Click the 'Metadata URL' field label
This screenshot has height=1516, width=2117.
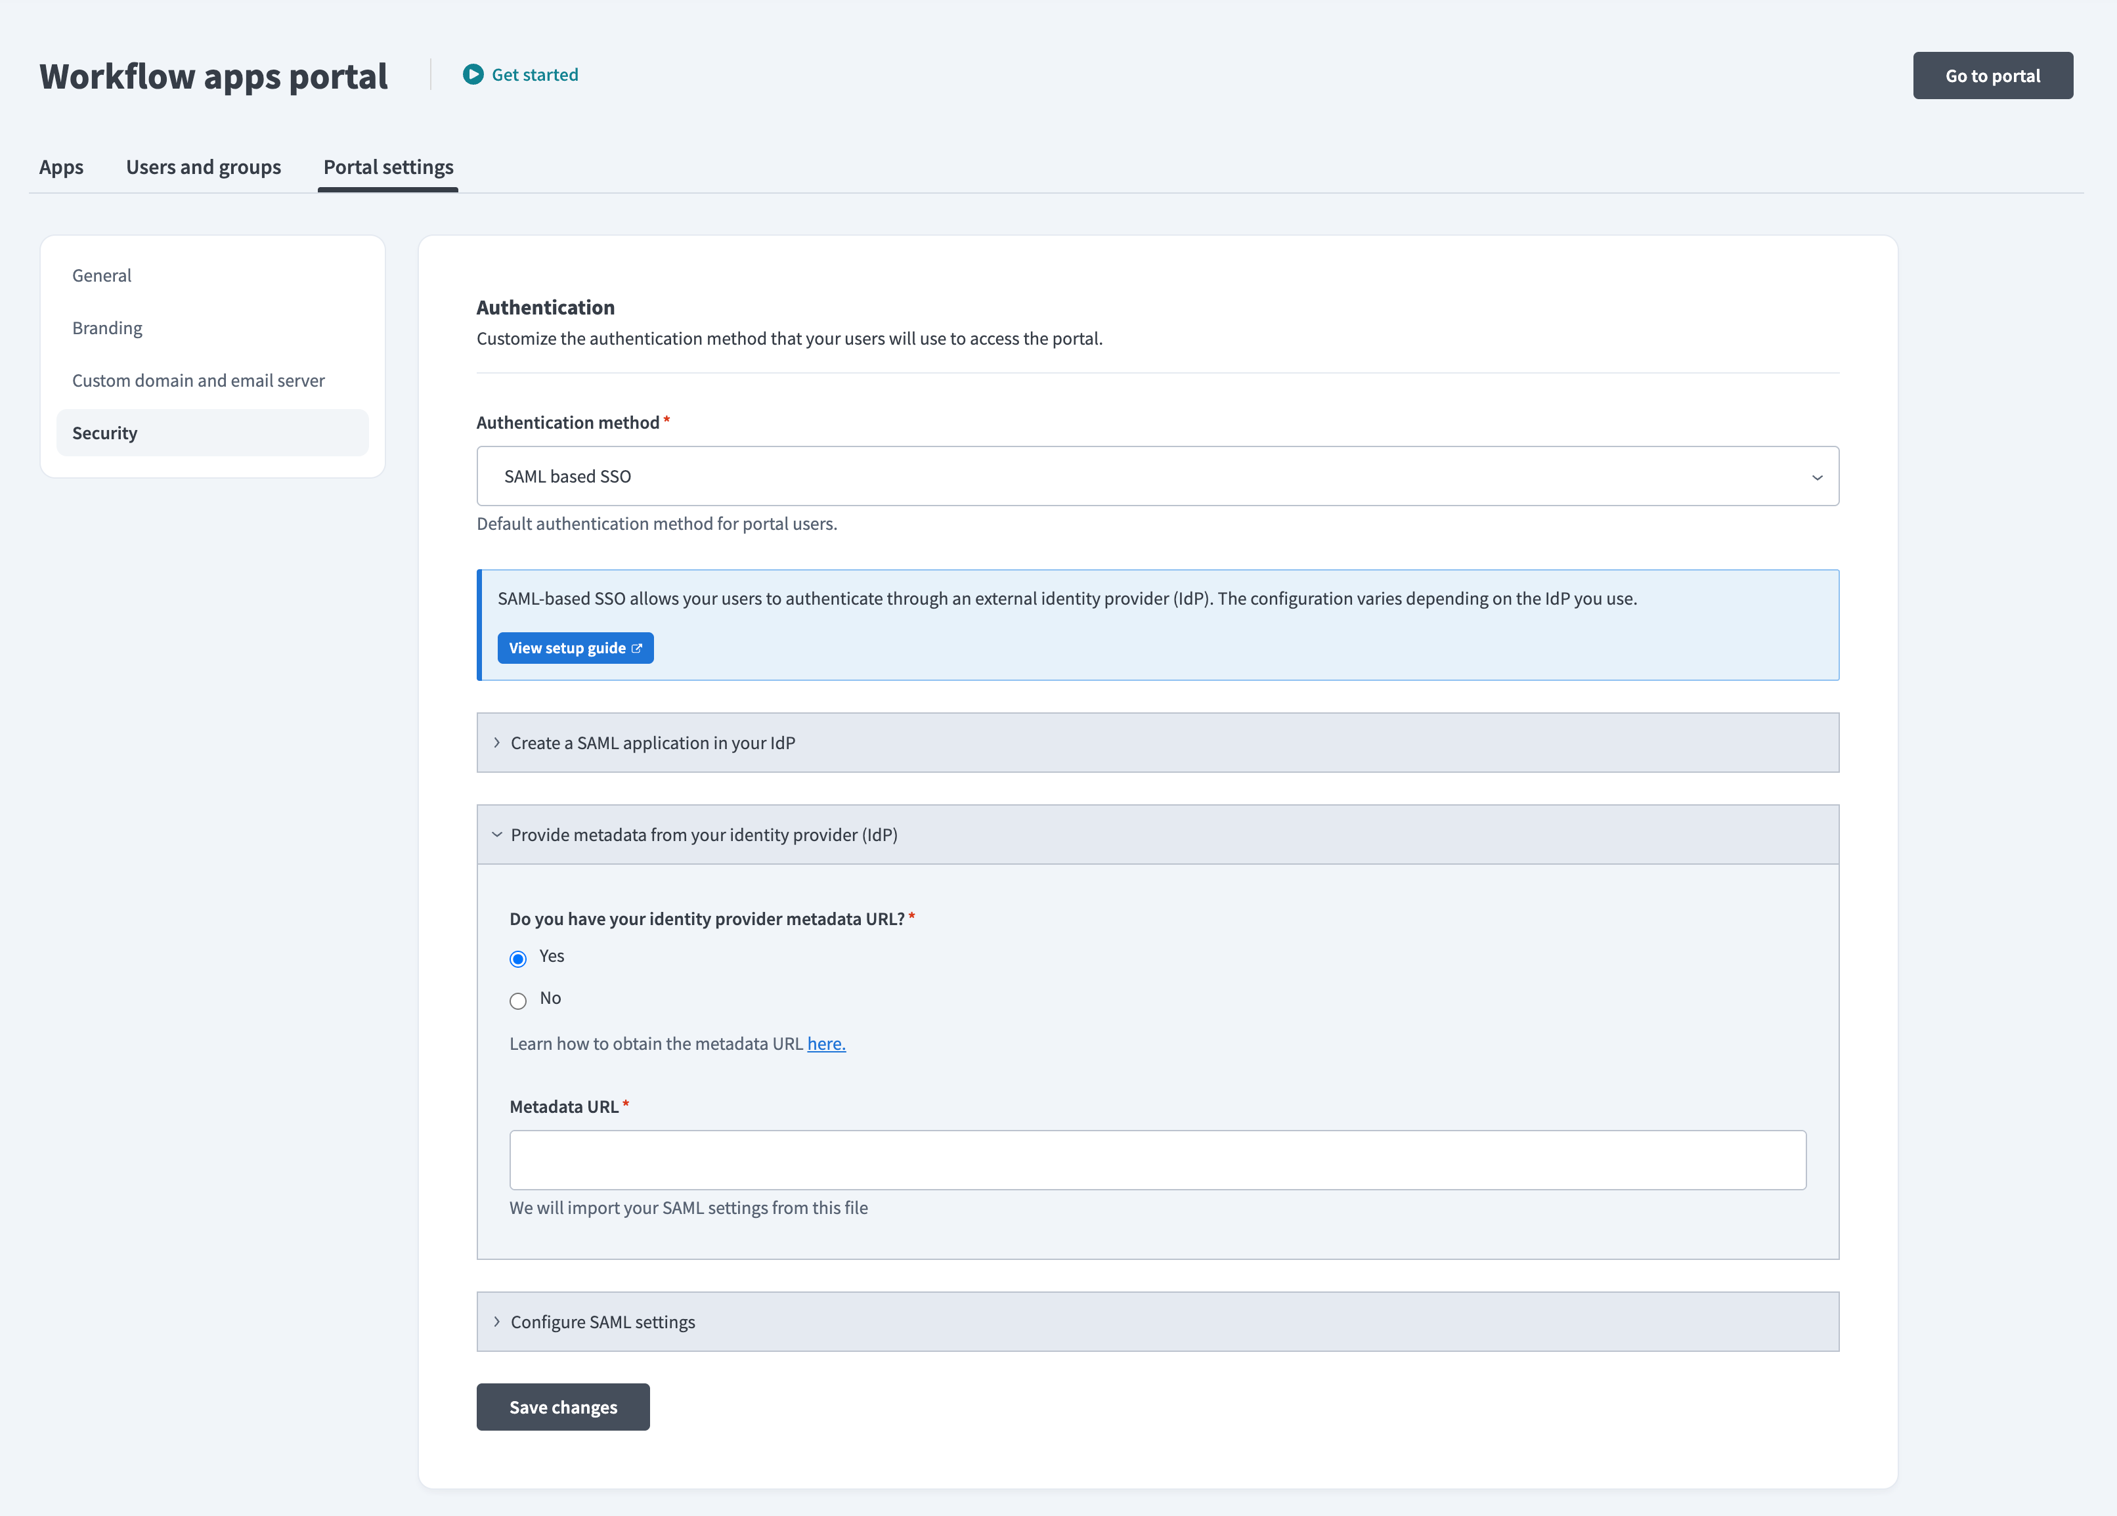[x=564, y=1107]
